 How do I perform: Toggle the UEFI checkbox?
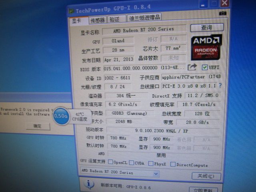tap(204, 68)
